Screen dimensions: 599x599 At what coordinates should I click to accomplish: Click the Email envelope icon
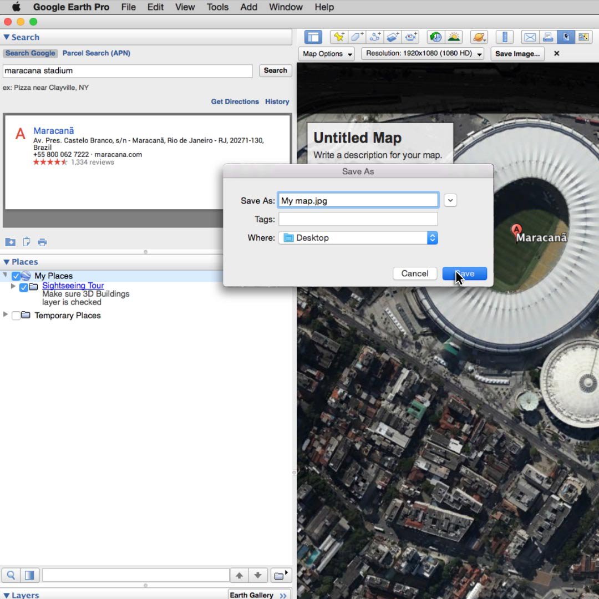click(530, 37)
